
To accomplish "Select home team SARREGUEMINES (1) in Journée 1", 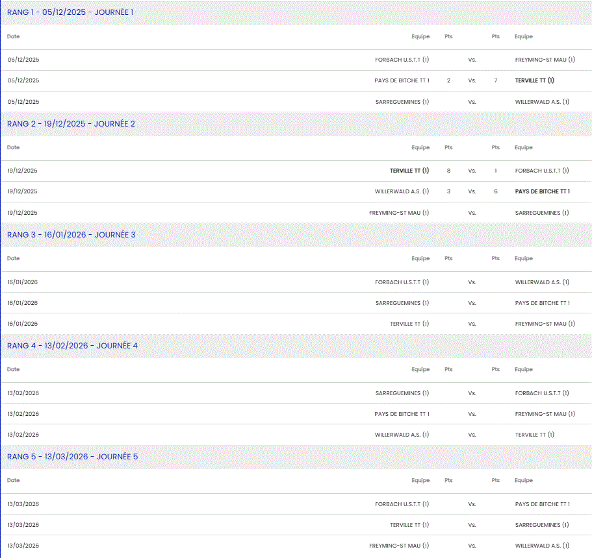I will 402,102.
